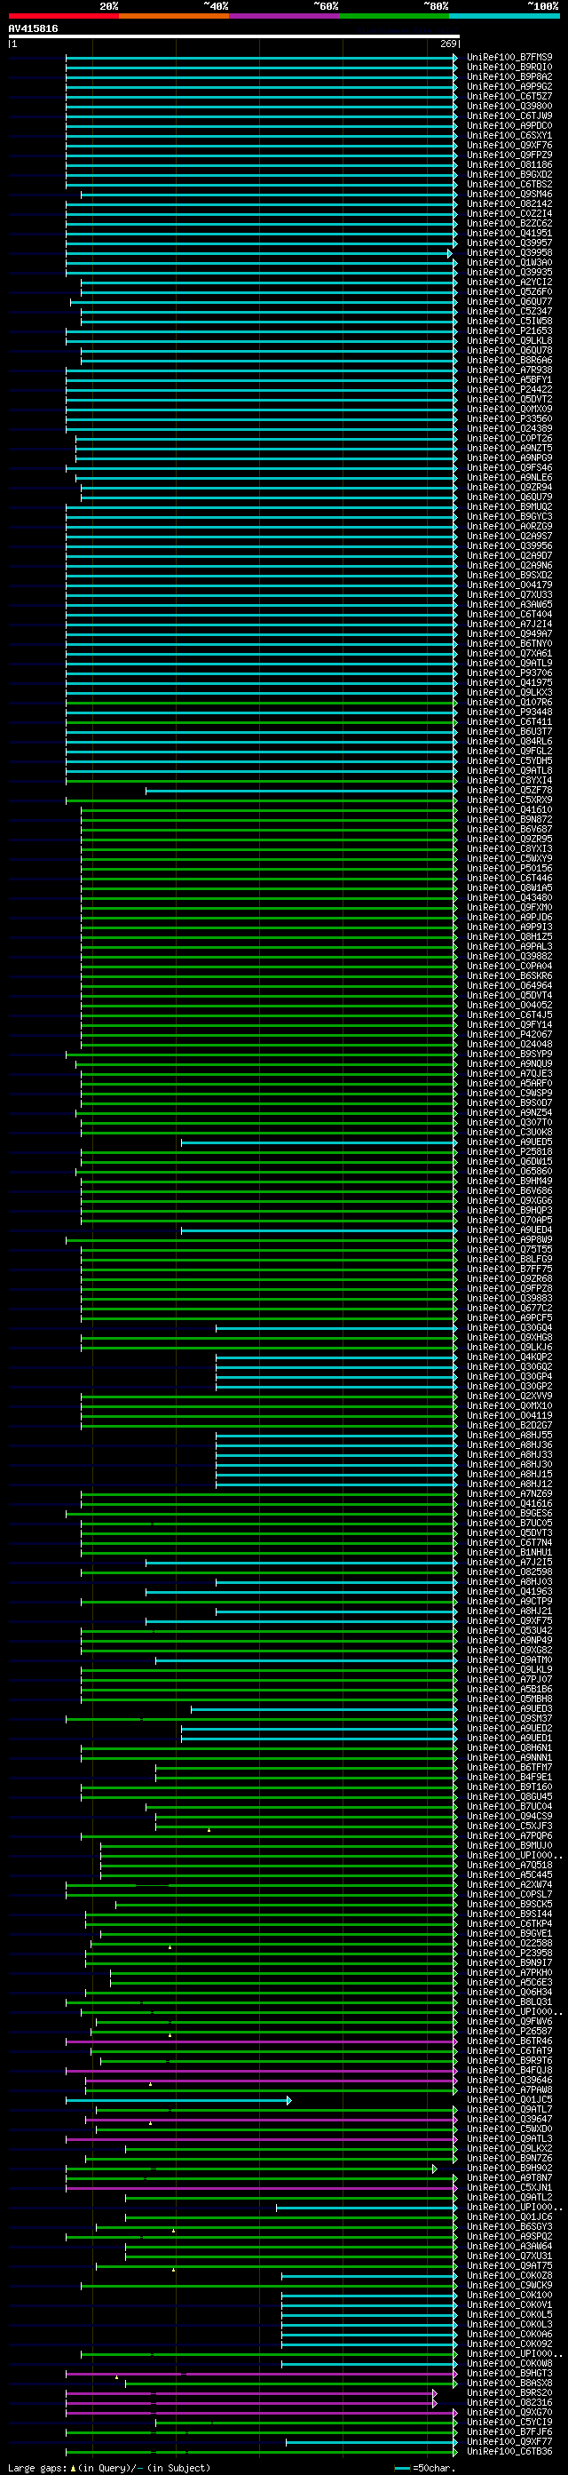Screen dimensions: 568x2475
Task: Open entry UniRef100_A9UED4
Action: tap(509, 1230)
